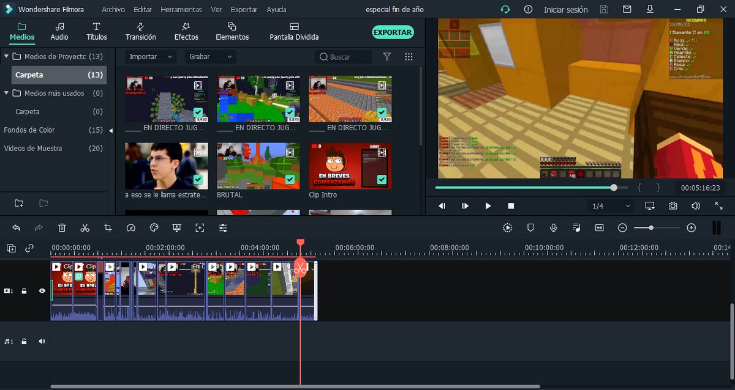Collapse the media sidebar arrow

click(111, 130)
